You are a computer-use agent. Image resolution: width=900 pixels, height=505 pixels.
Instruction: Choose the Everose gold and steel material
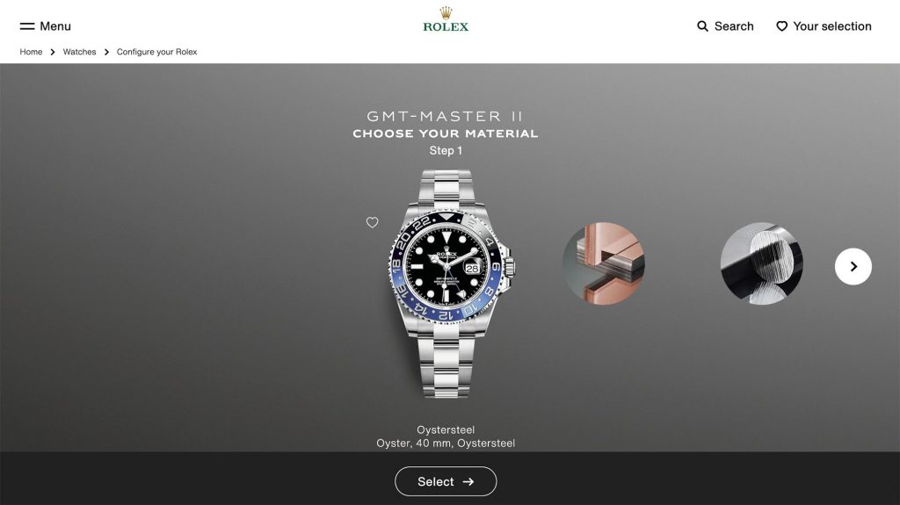pos(604,263)
